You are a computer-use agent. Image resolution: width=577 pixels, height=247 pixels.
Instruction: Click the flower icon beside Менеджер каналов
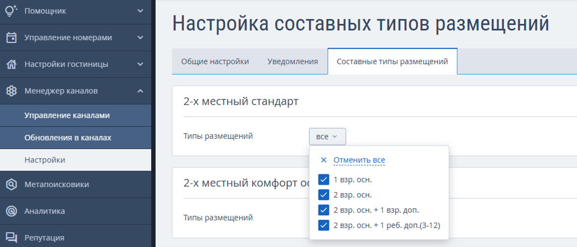click(x=11, y=91)
